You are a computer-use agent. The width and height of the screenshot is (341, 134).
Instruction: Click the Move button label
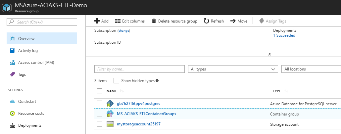point(242,21)
